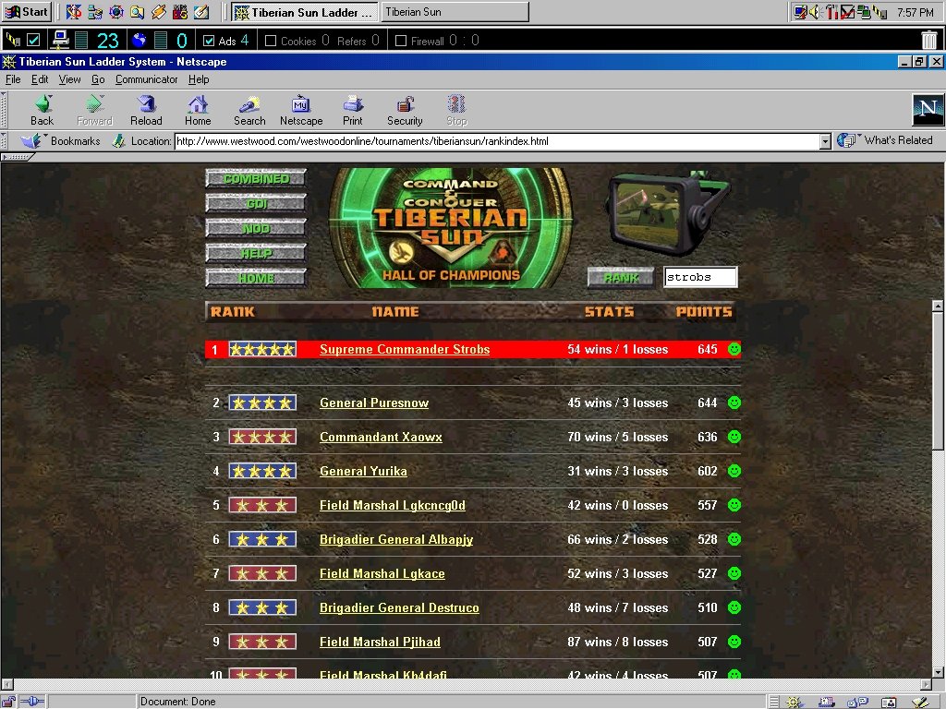
Task: Open Composer pen icon in component bar
Action: tap(920, 702)
